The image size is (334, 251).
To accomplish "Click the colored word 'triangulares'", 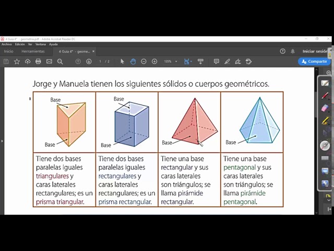I will coord(52,176).
